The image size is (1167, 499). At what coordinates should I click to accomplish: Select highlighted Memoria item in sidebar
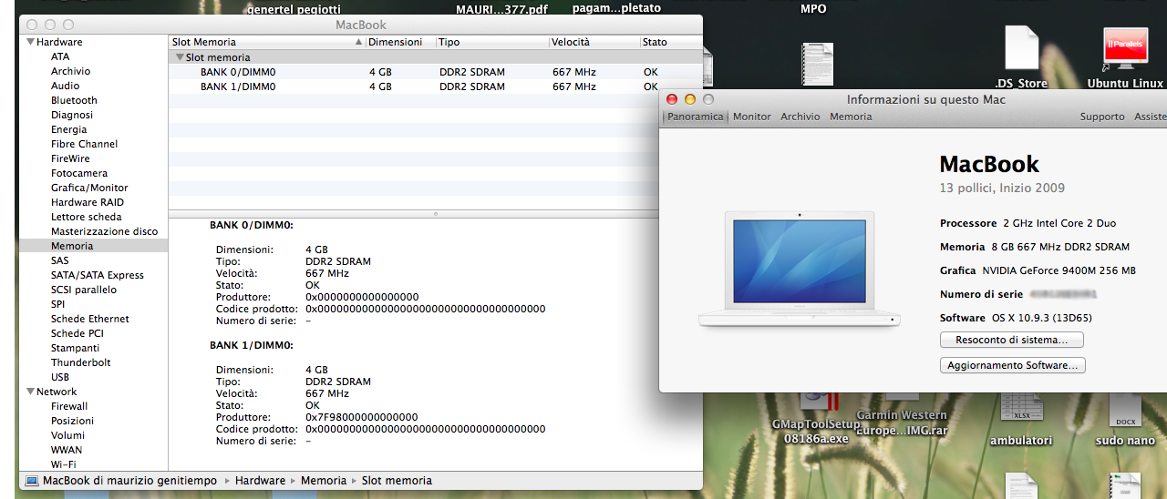click(x=93, y=246)
